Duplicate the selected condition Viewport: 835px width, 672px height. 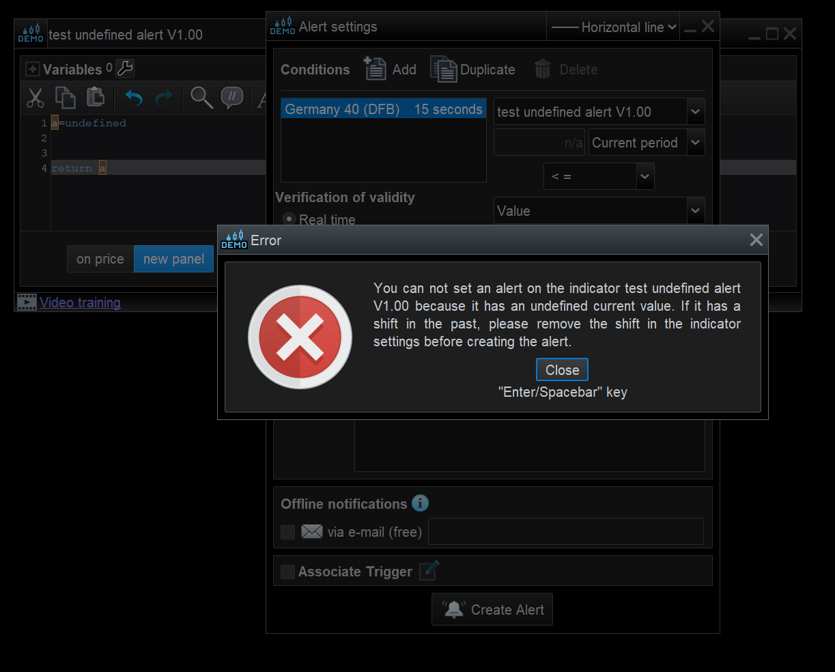click(472, 69)
